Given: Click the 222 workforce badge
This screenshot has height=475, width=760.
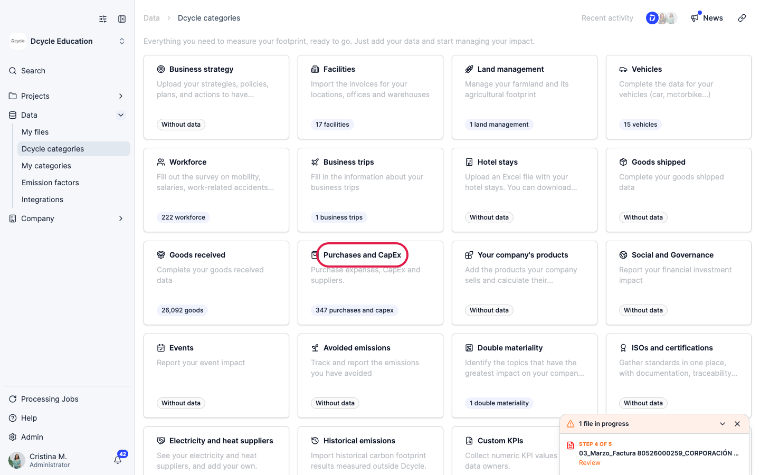Looking at the screenshot, I should pyautogui.click(x=183, y=217).
